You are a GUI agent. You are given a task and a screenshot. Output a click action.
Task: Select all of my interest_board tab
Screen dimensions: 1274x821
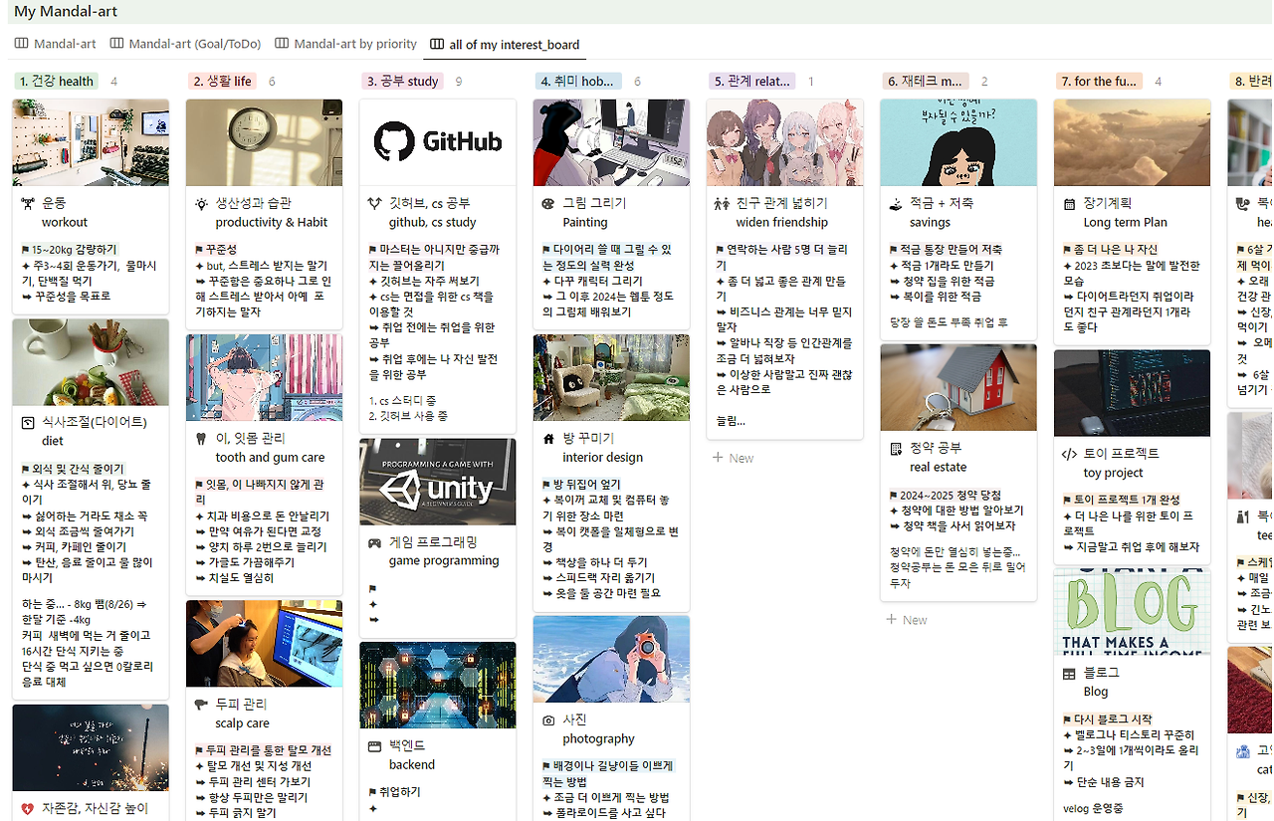tap(505, 45)
